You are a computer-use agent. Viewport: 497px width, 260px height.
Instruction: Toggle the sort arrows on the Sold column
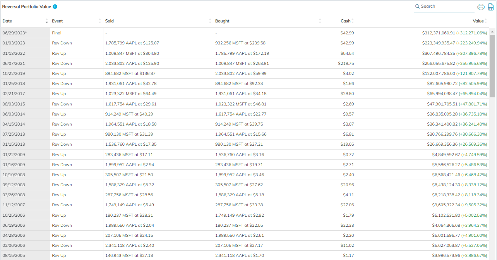pyautogui.click(x=210, y=21)
